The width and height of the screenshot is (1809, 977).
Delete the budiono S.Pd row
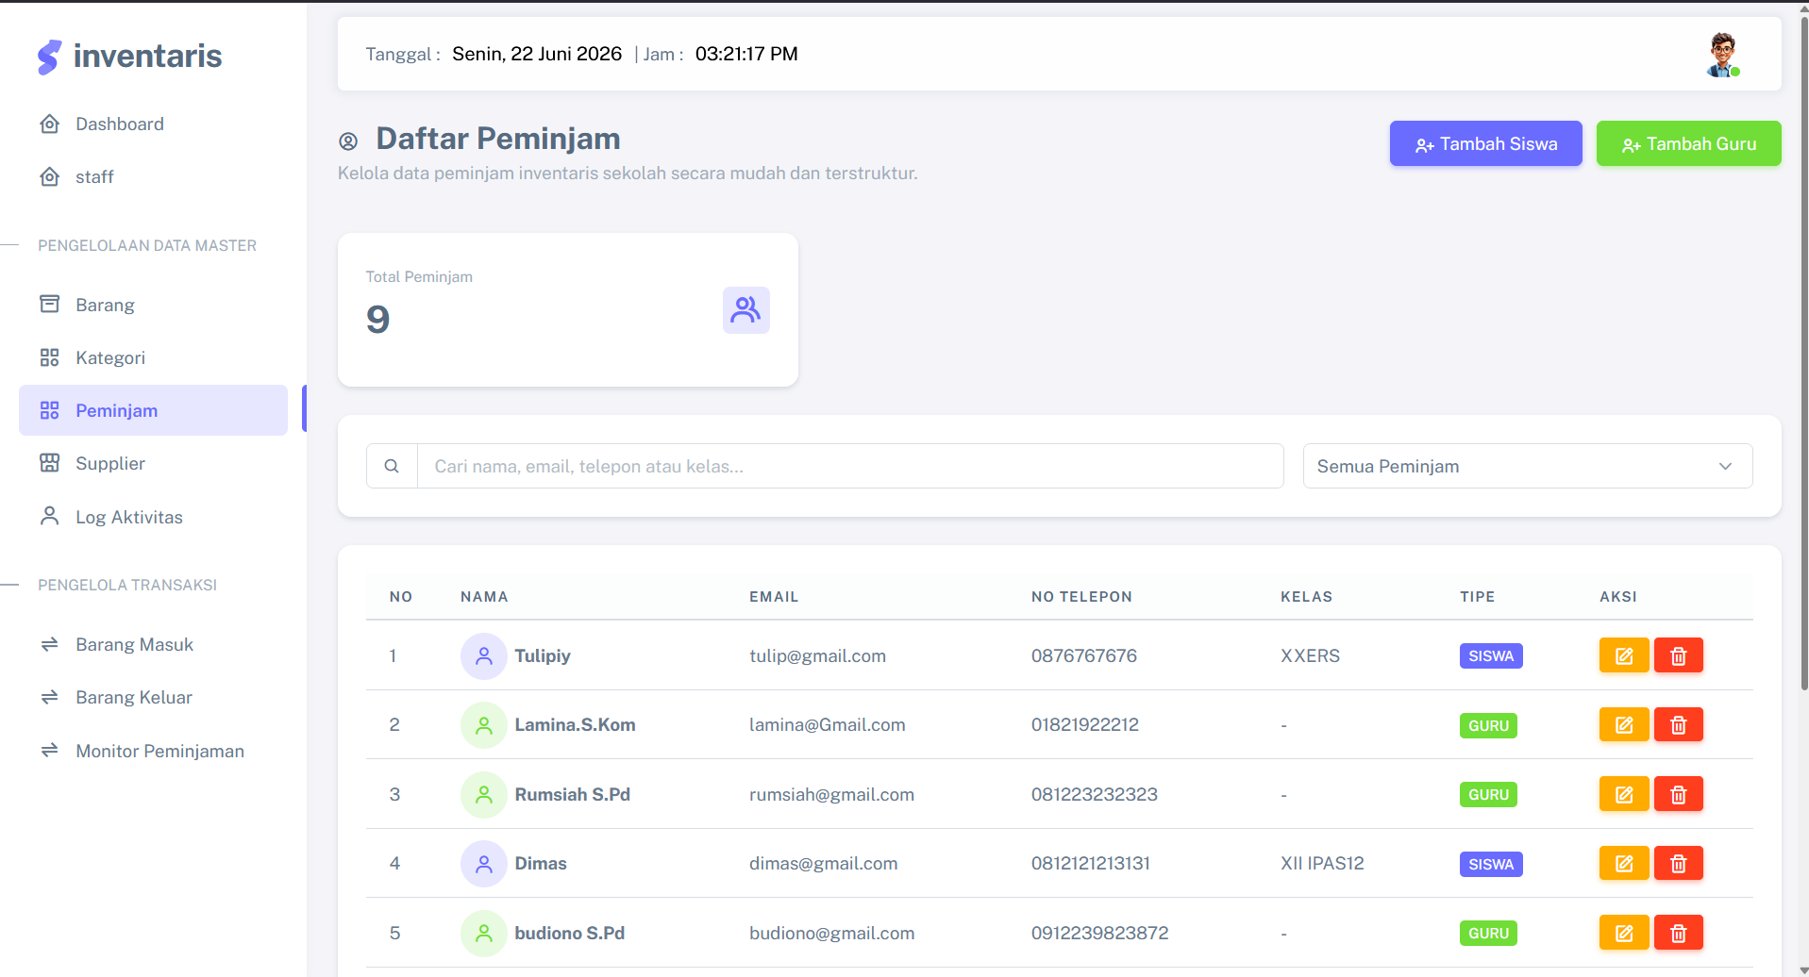click(1679, 933)
